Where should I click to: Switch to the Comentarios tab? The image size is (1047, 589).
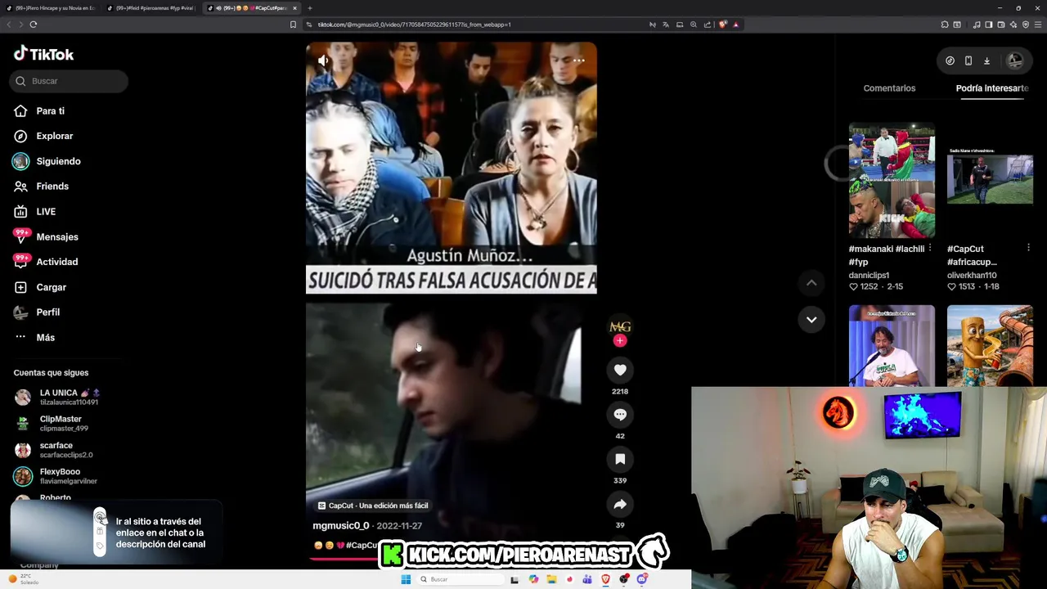point(889,88)
